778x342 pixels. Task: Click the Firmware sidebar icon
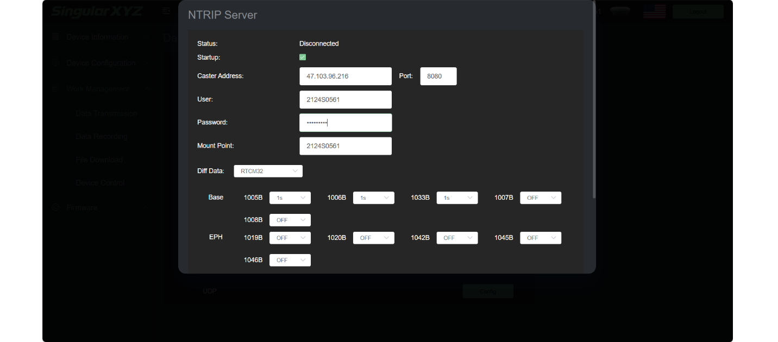point(55,207)
